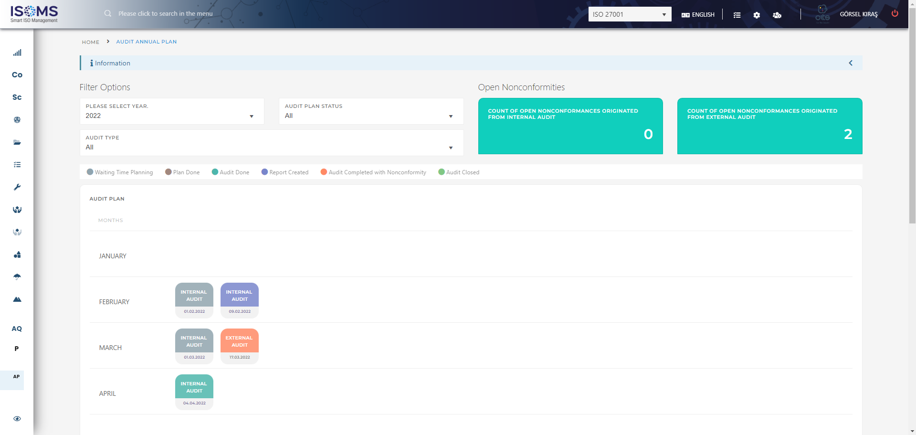Select the globe icon in the left sidebar

point(17,120)
